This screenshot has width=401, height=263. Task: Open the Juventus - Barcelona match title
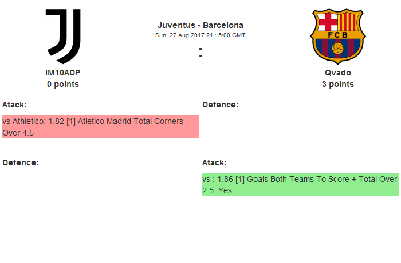click(x=200, y=25)
